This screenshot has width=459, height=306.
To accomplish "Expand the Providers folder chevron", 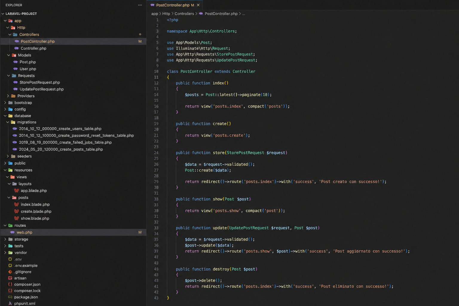I will [x=8, y=96].
